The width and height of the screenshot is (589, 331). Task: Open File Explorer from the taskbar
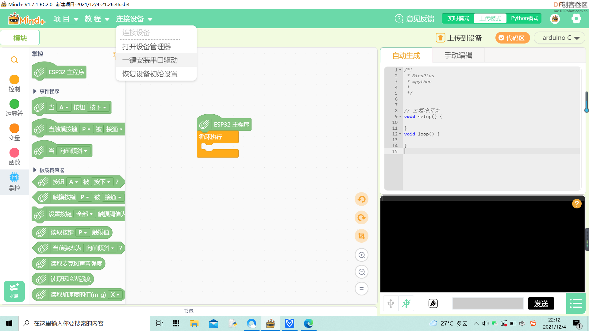[194, 323]
